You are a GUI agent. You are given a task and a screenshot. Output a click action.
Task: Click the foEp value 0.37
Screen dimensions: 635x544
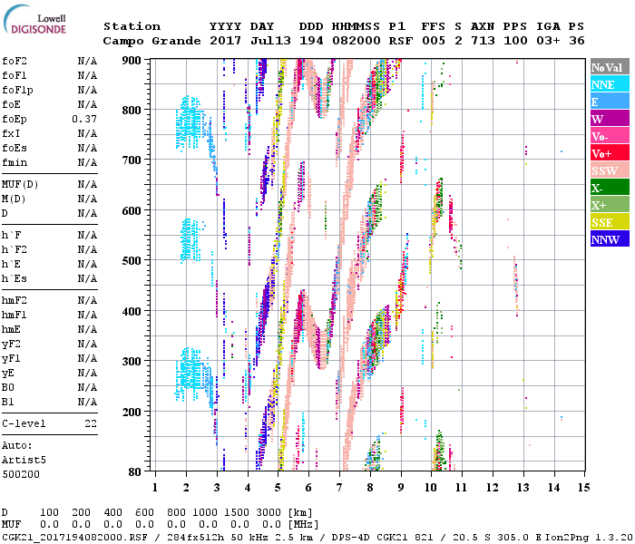84,119
